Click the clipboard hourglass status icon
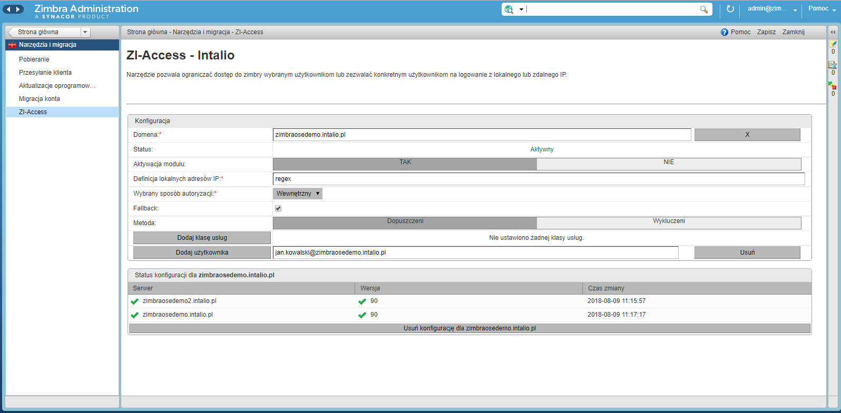Screen dimensions: 841x413 coord(833,65)
